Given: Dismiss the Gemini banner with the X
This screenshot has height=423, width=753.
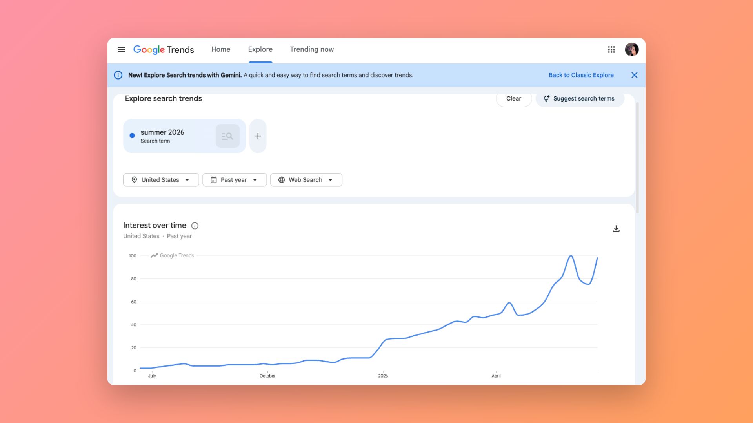Looking at the screenshot, I should [634, 75].
